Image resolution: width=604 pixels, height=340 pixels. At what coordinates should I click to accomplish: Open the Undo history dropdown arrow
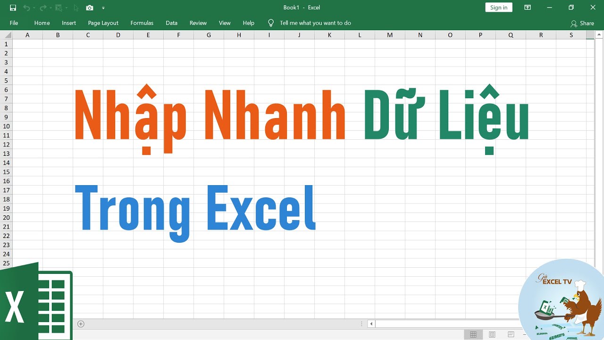tap(34, 8)
